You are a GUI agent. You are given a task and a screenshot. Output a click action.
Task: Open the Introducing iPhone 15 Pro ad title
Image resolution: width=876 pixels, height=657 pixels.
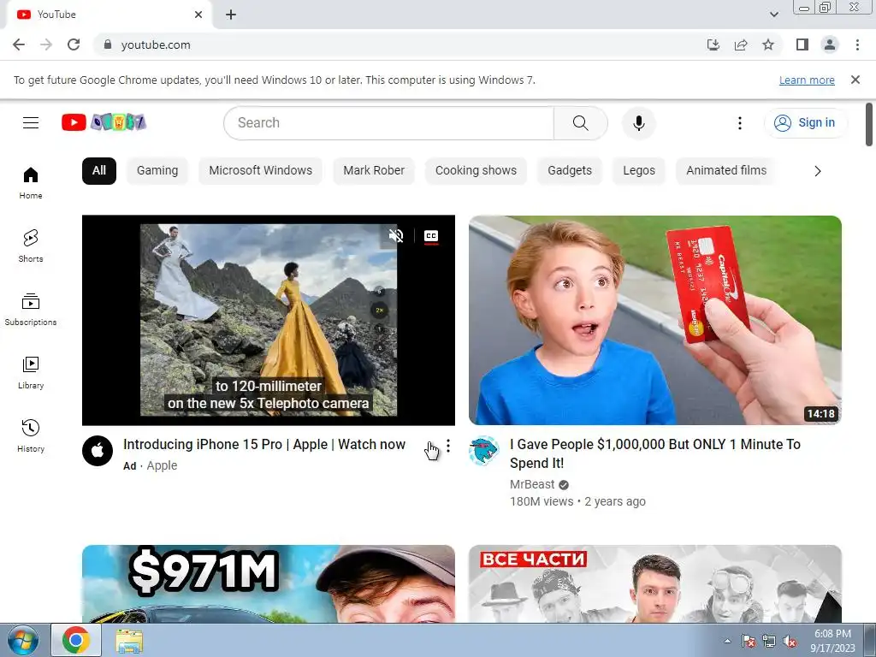264,445
